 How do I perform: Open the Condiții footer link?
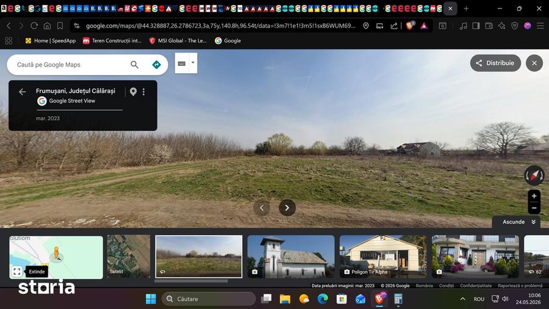[447, 286]
